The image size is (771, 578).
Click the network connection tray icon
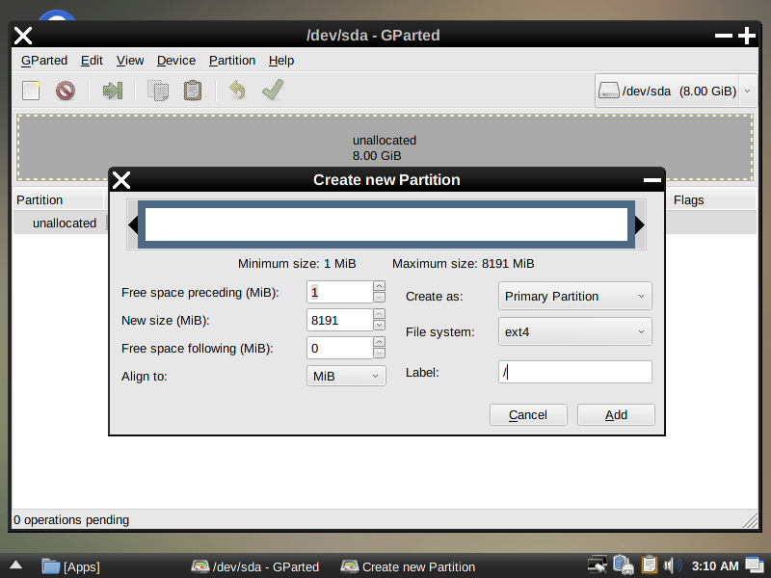tap(598, 565)
